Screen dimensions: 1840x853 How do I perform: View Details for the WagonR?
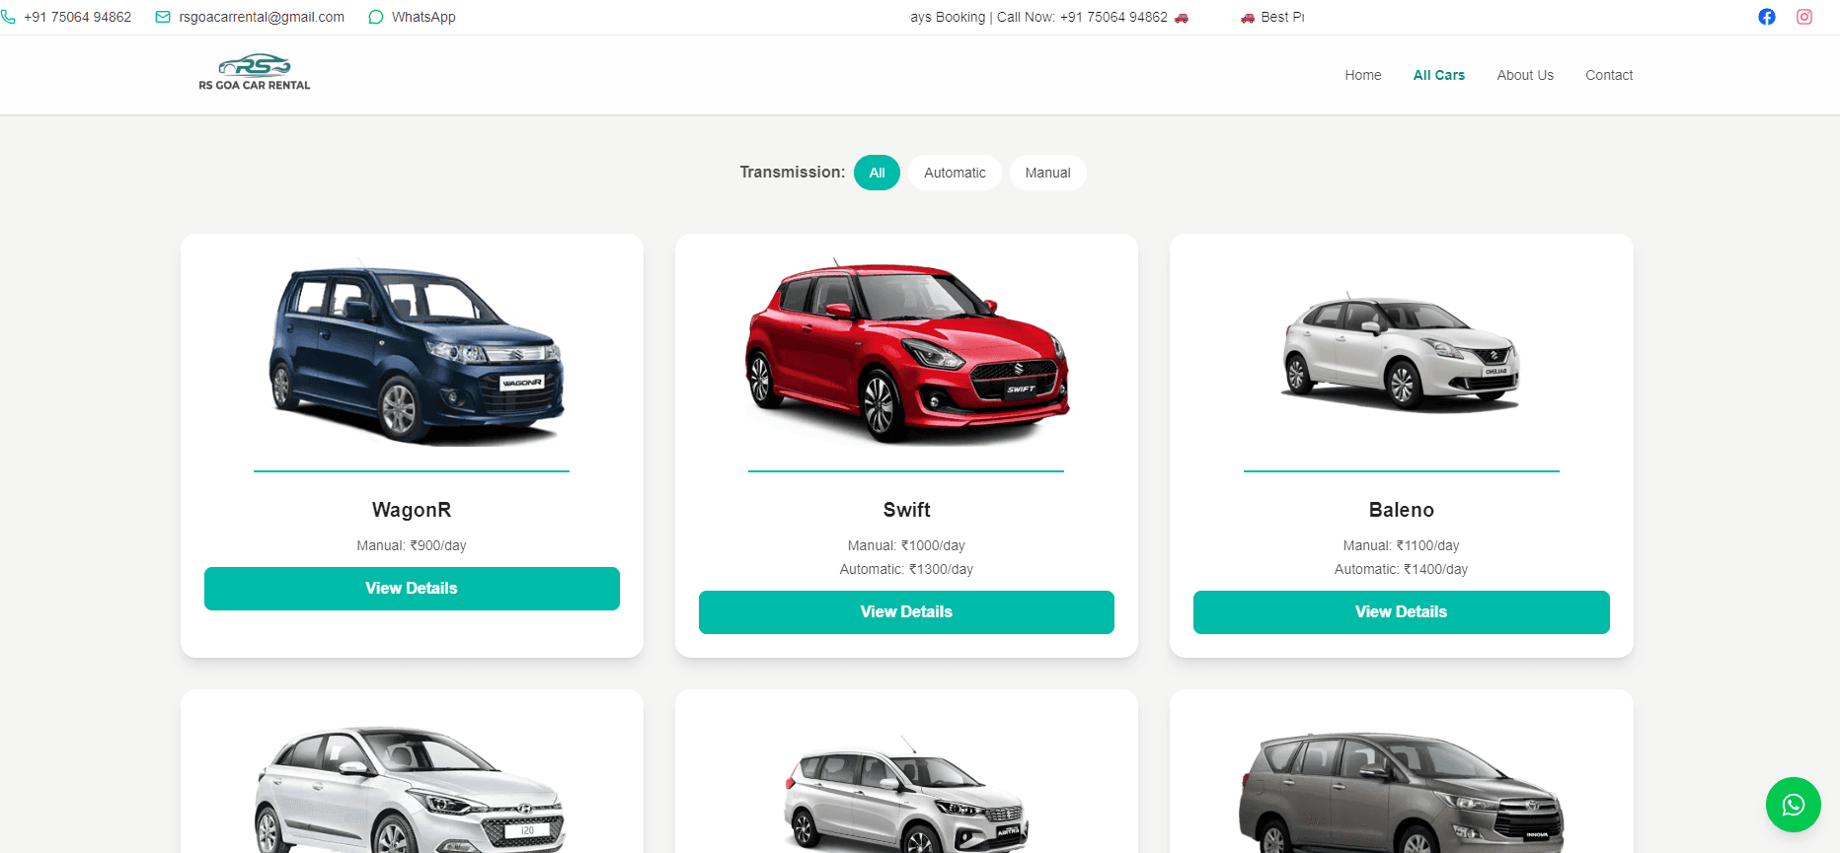click(x=412, y=589)
